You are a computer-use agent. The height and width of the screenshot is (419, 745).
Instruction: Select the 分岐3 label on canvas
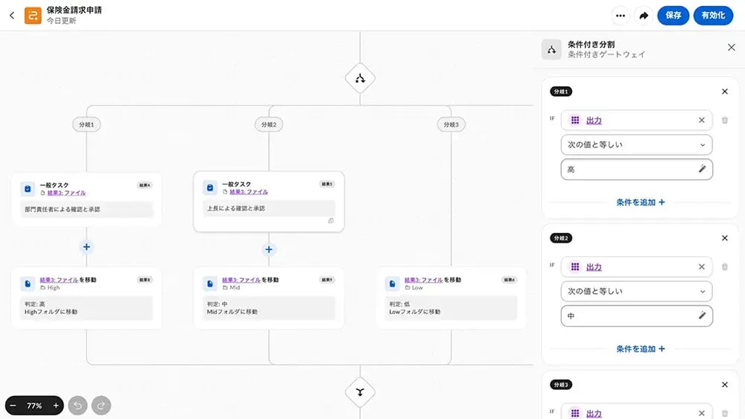click(451, 125)
